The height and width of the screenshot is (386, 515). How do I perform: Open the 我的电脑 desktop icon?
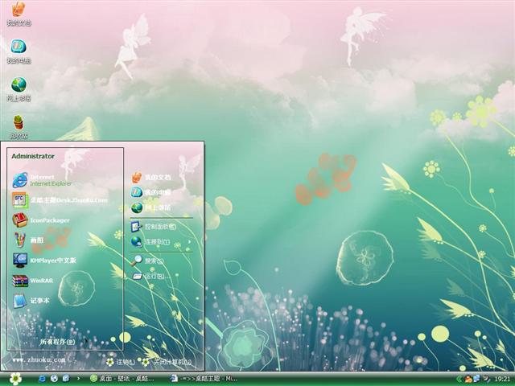pos(19,51)
